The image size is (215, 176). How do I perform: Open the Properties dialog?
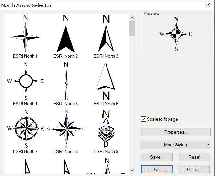coord(176,132)
